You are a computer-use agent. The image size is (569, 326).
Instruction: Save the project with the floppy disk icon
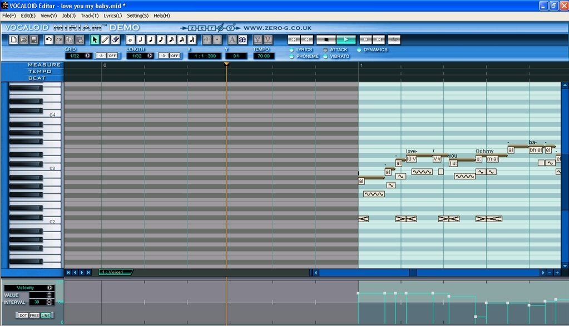(x=34, y=39)
